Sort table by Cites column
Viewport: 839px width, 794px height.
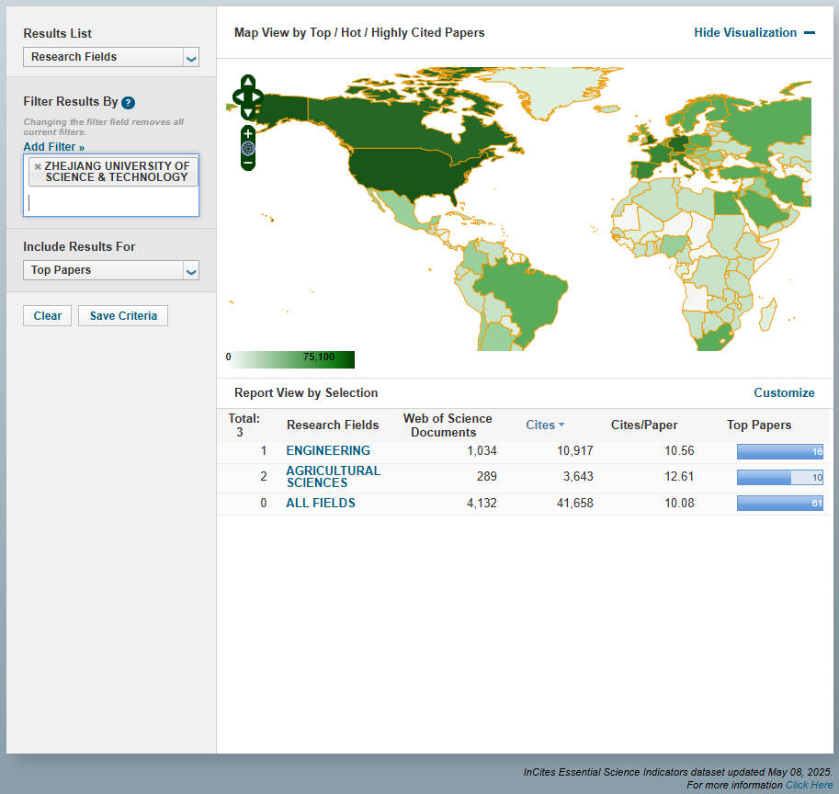pyautogui.click(x=544, y=425)
